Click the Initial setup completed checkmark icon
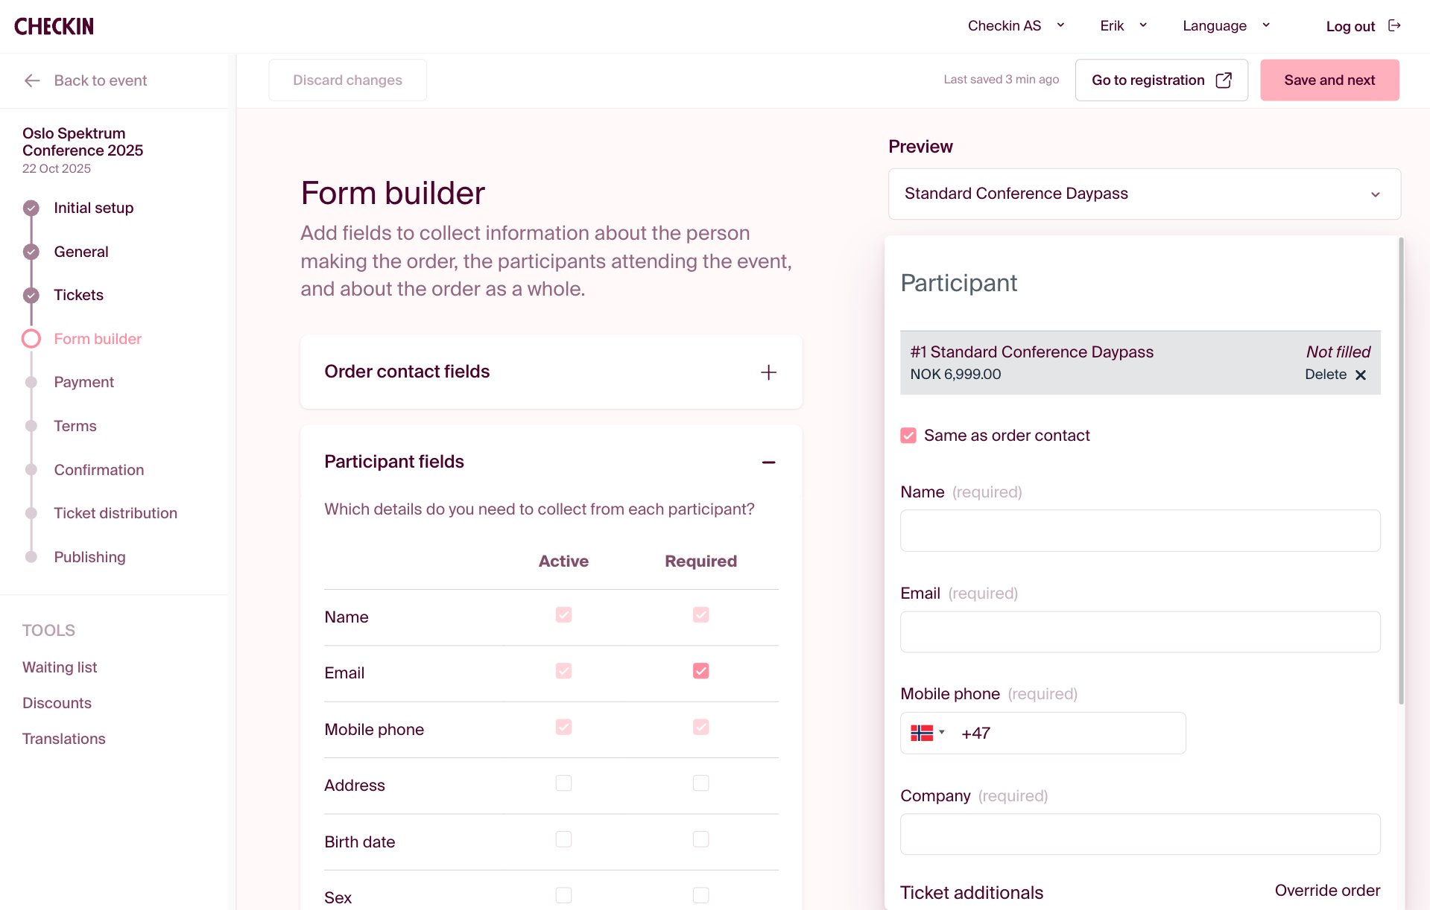This screenshot has height=910, width=1430. point(31,208)
